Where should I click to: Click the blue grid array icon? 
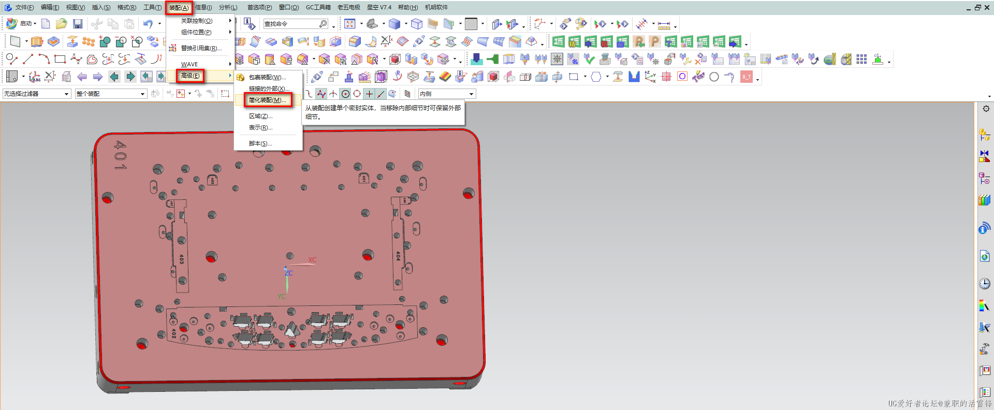tap(861, 59)
